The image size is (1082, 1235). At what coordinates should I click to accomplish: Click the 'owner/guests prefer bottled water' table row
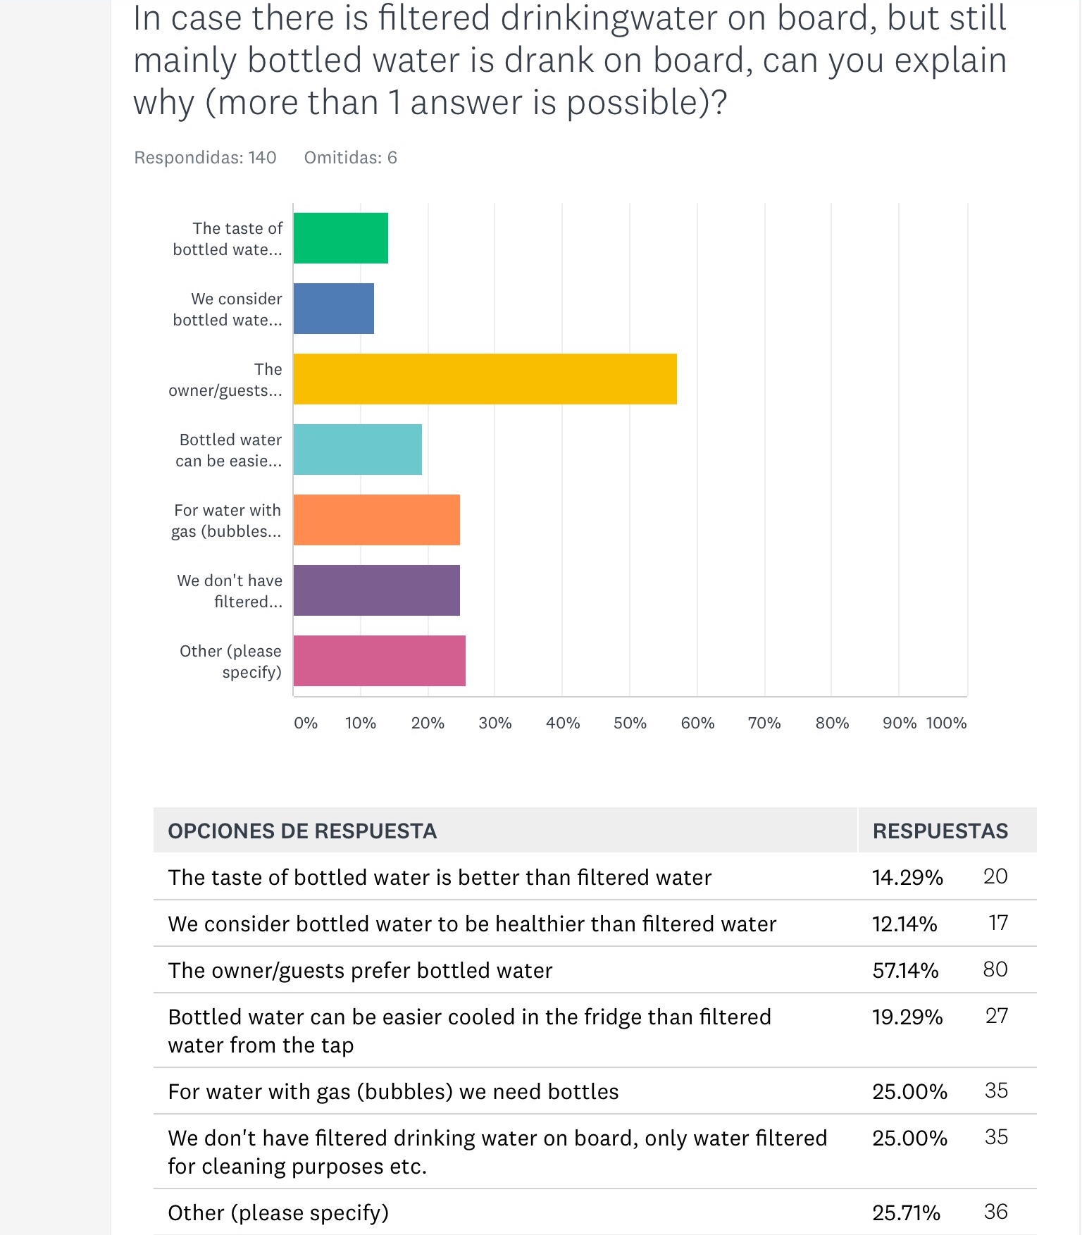[360, 970]
